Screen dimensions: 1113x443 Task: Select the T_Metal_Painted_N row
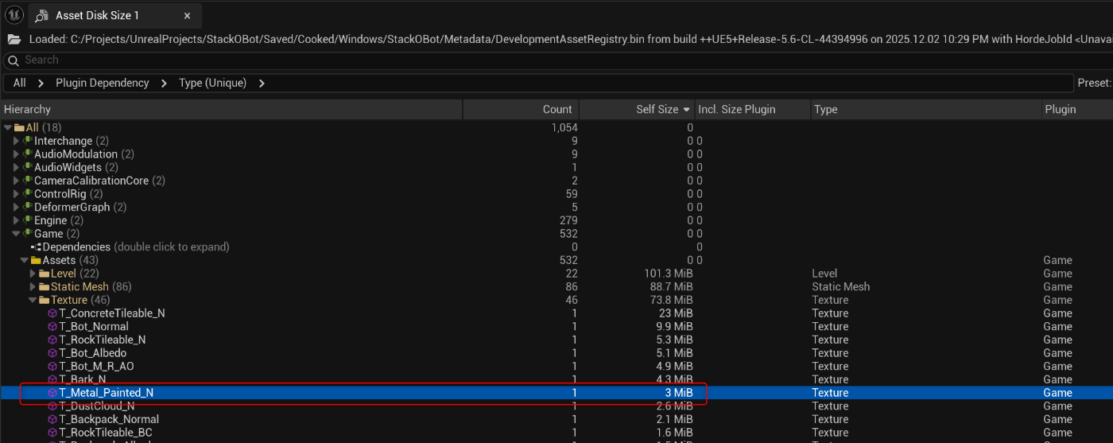tap(556, 393)
